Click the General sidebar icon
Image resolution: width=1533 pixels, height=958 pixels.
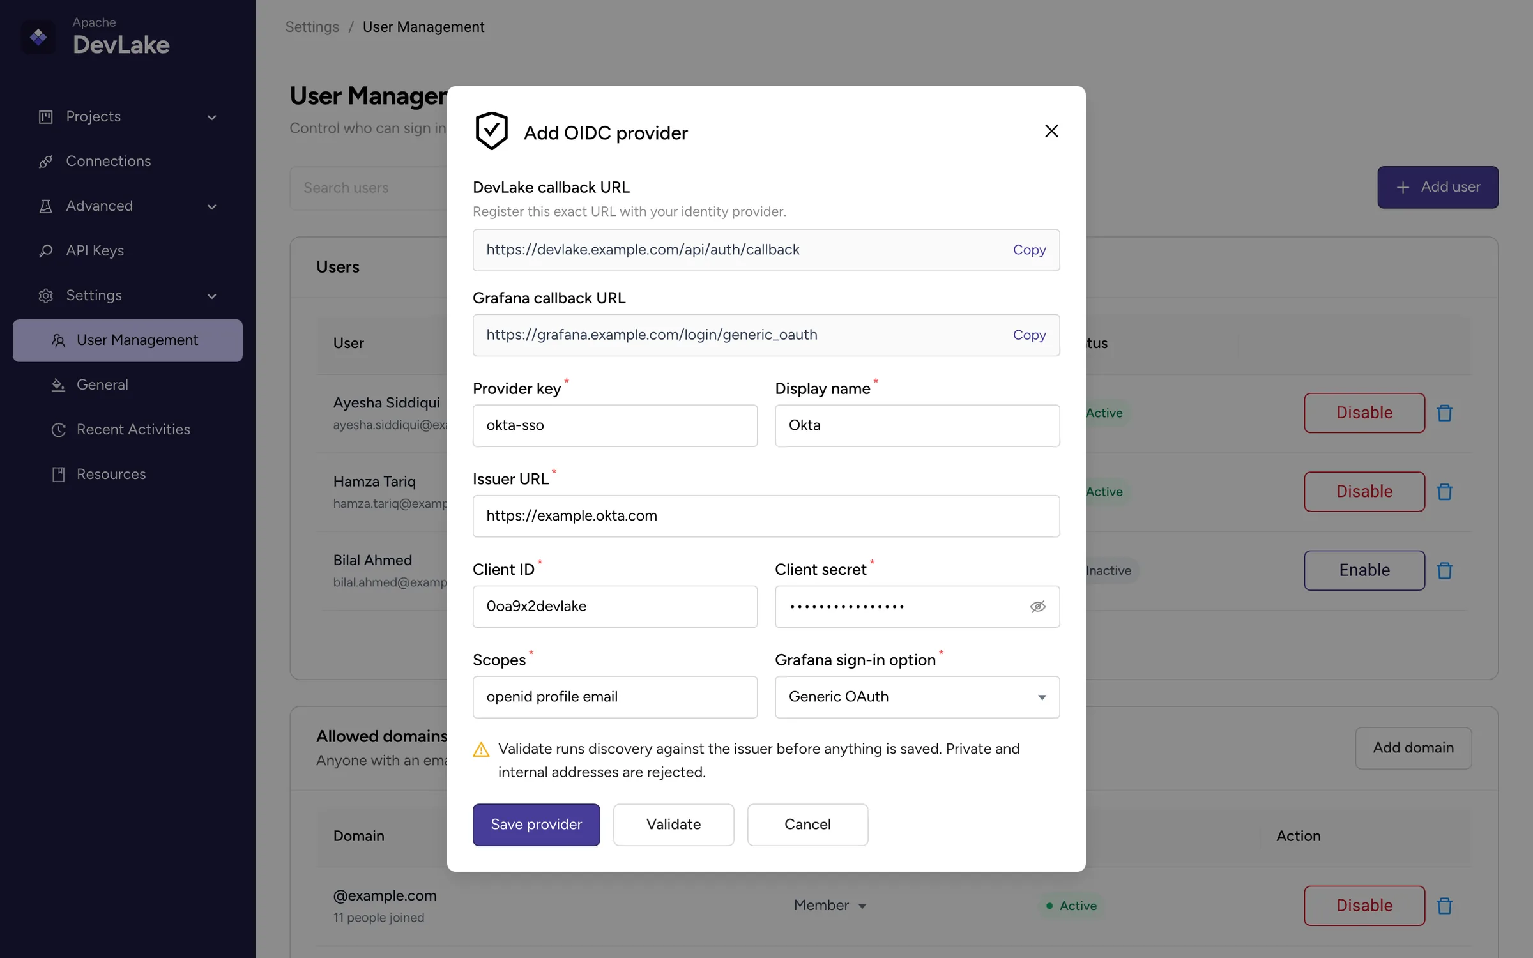pyautogui.click(x=58, y=385)
